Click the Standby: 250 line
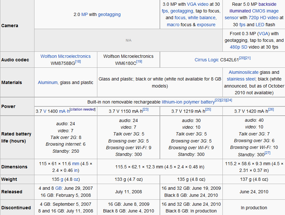 [x=66, y=151]
